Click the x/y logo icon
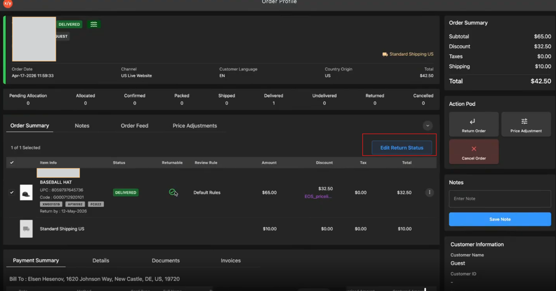The width and height of the screenshot is (556, 291). 8,4
